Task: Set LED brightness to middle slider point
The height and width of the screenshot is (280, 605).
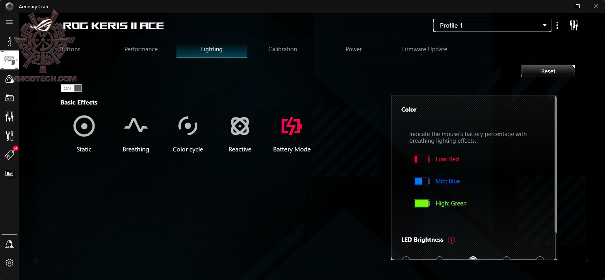Action: tap(473, 259)
